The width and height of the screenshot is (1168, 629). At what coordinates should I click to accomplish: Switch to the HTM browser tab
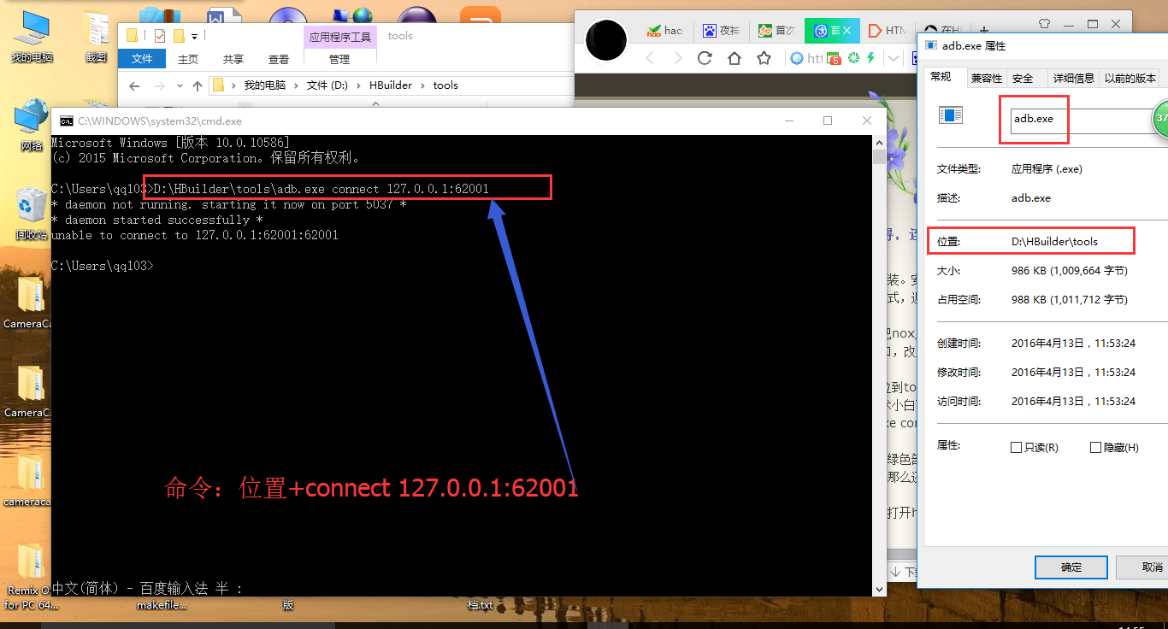click(x=887, y=31)
